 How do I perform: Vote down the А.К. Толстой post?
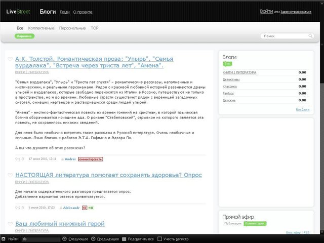coord(23,159)
